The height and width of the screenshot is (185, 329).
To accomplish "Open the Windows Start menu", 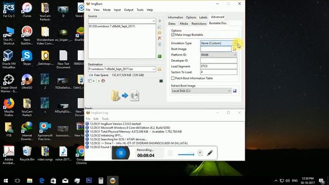I will coord(6,180).
